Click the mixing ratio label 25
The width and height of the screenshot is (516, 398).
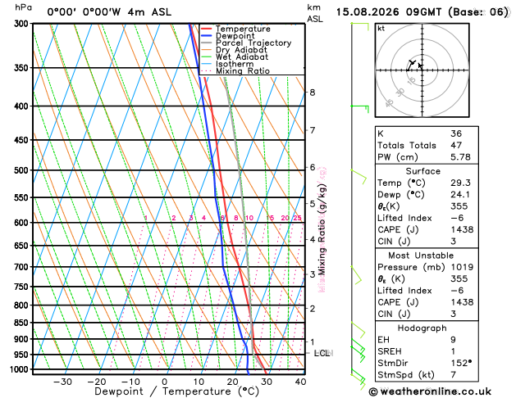pos(297,218)
